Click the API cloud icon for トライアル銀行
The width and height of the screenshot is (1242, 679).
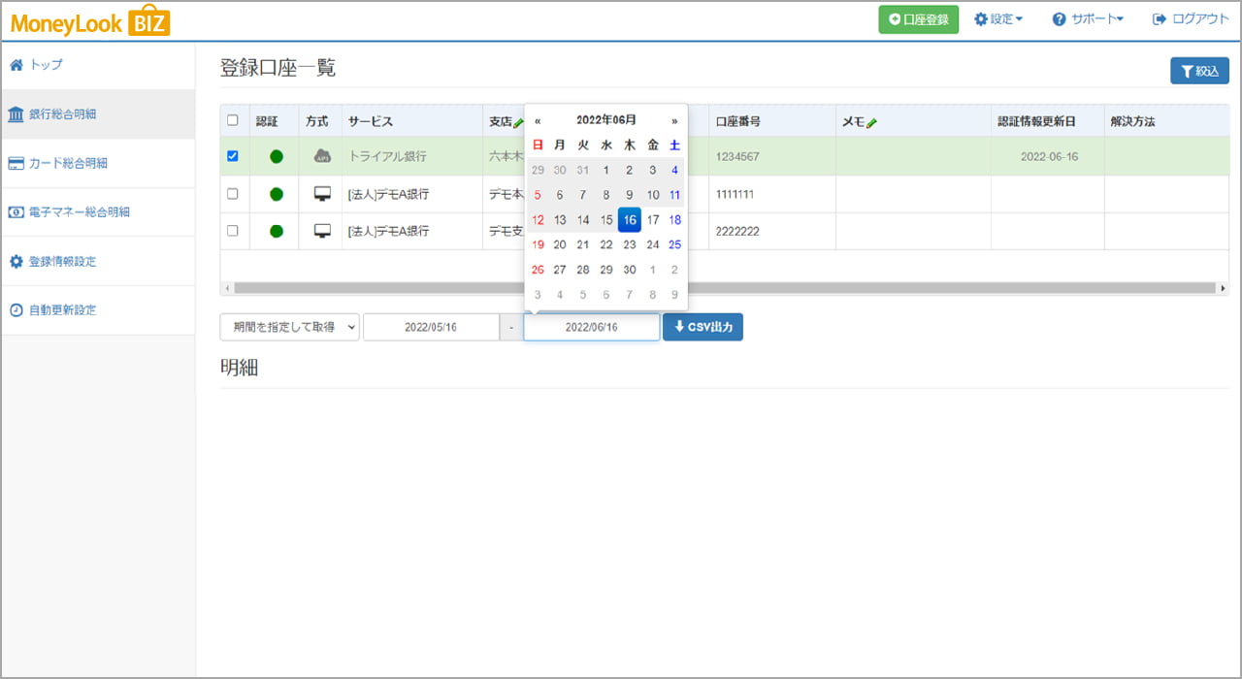pos(322,155)
